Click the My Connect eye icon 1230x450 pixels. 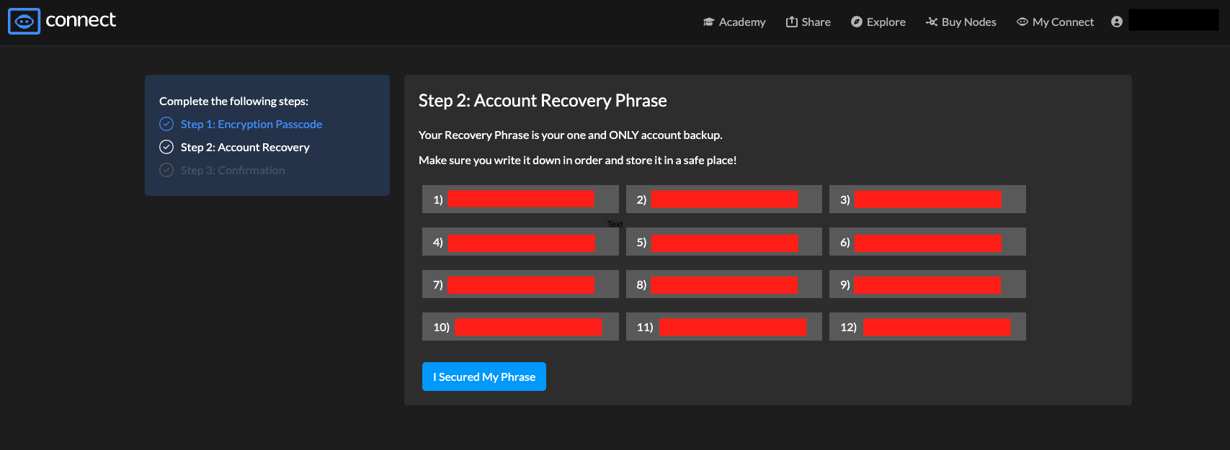[1022, 22]
